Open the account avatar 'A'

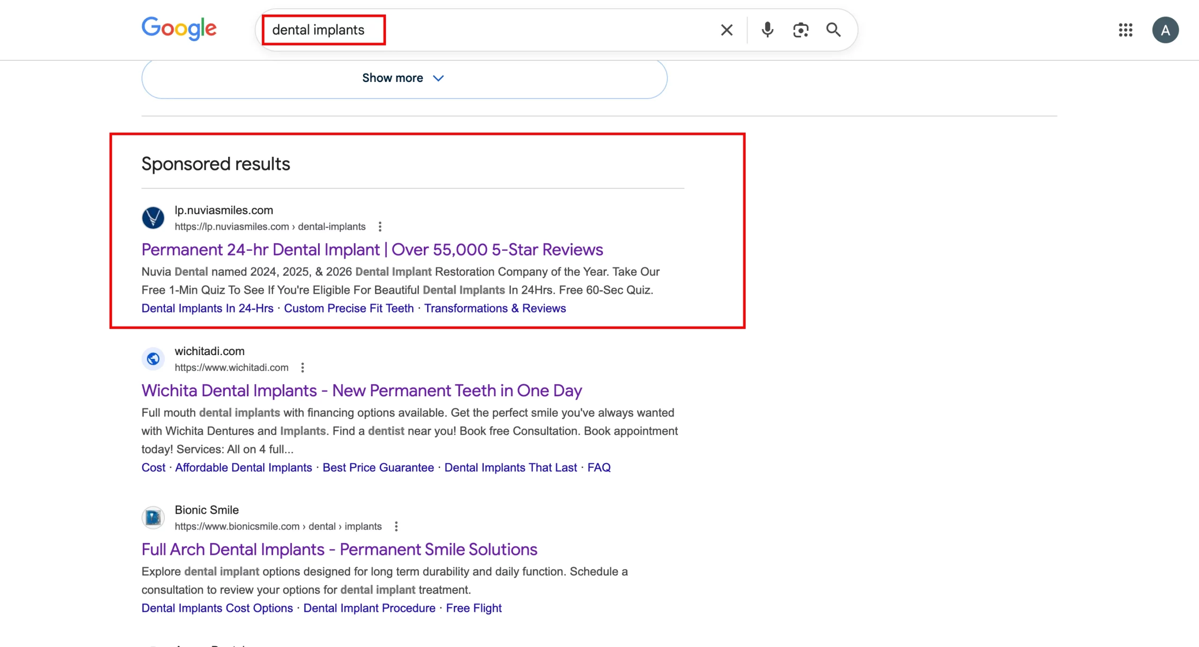point(1165,30)
